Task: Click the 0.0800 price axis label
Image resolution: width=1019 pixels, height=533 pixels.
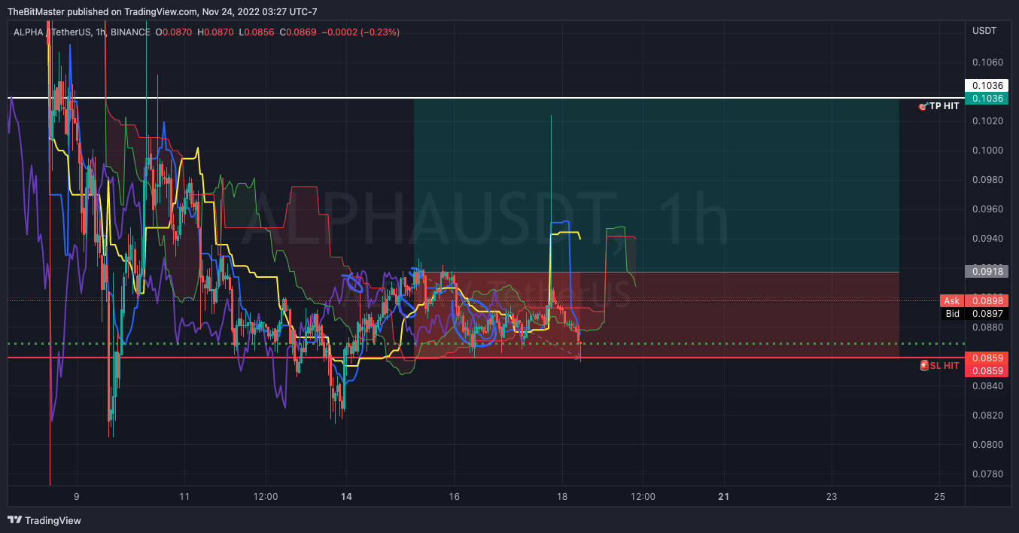Action: (x=987, y=445)
